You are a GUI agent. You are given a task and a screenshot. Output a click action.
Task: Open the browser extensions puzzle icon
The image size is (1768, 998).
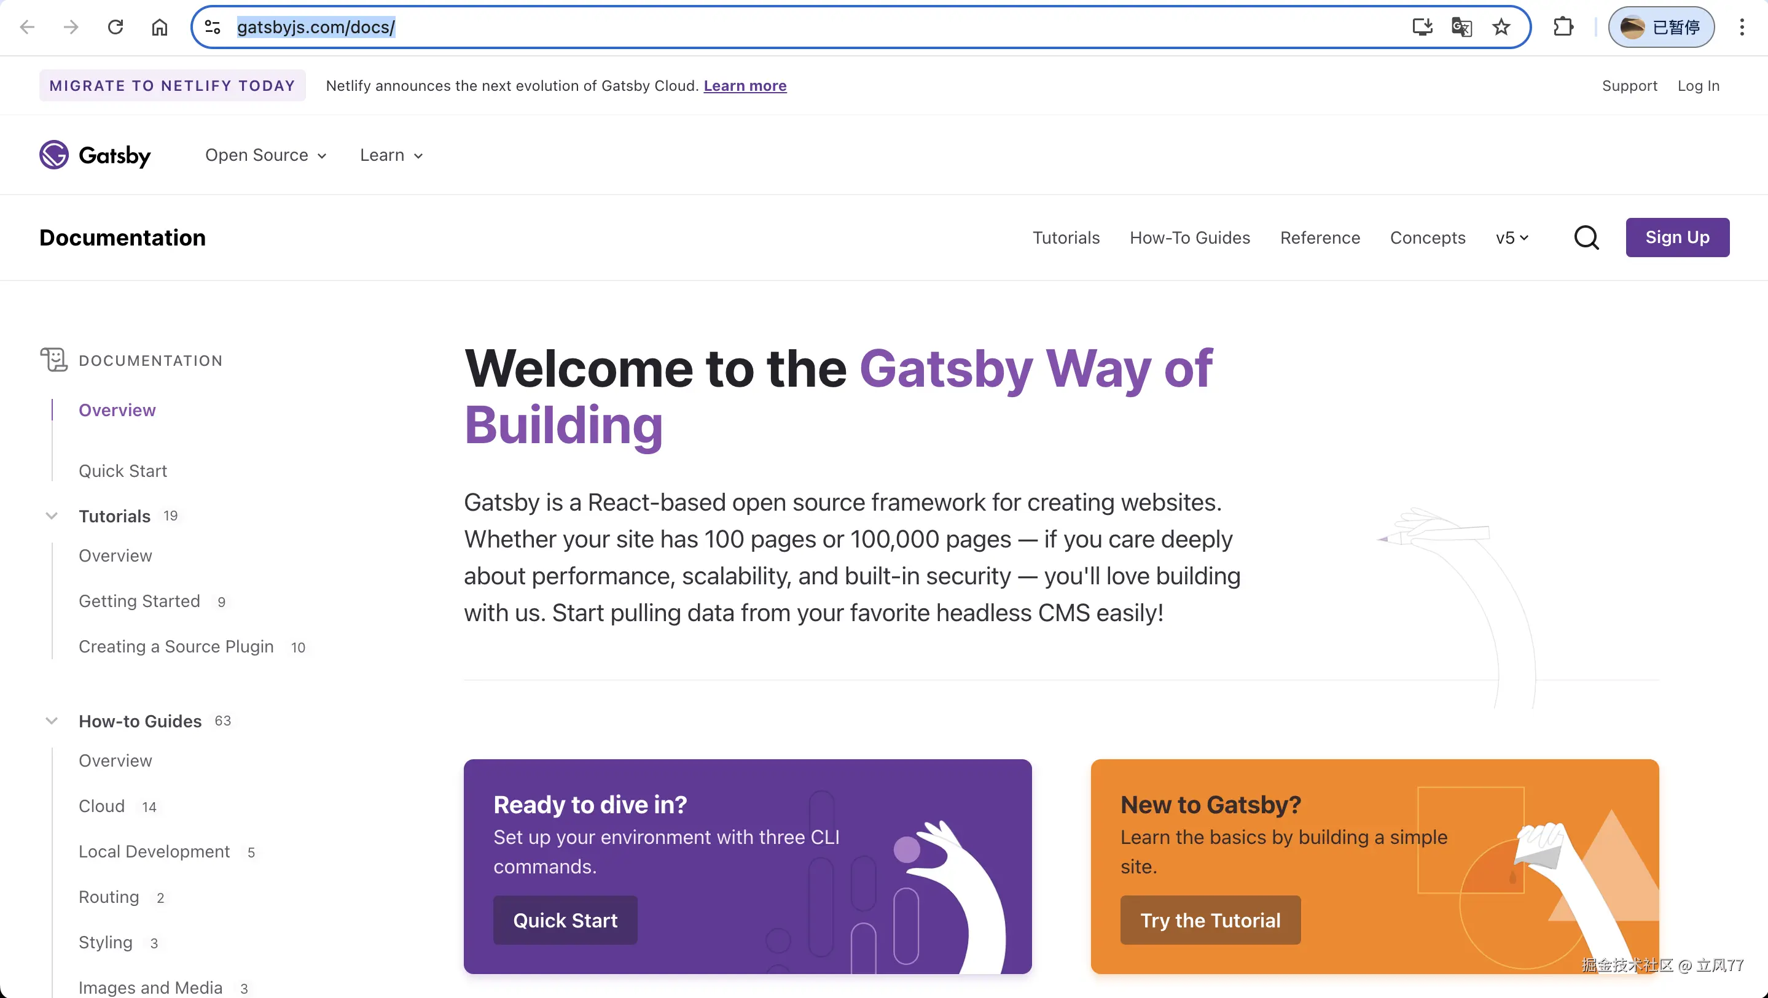[x=1563, y=28]
